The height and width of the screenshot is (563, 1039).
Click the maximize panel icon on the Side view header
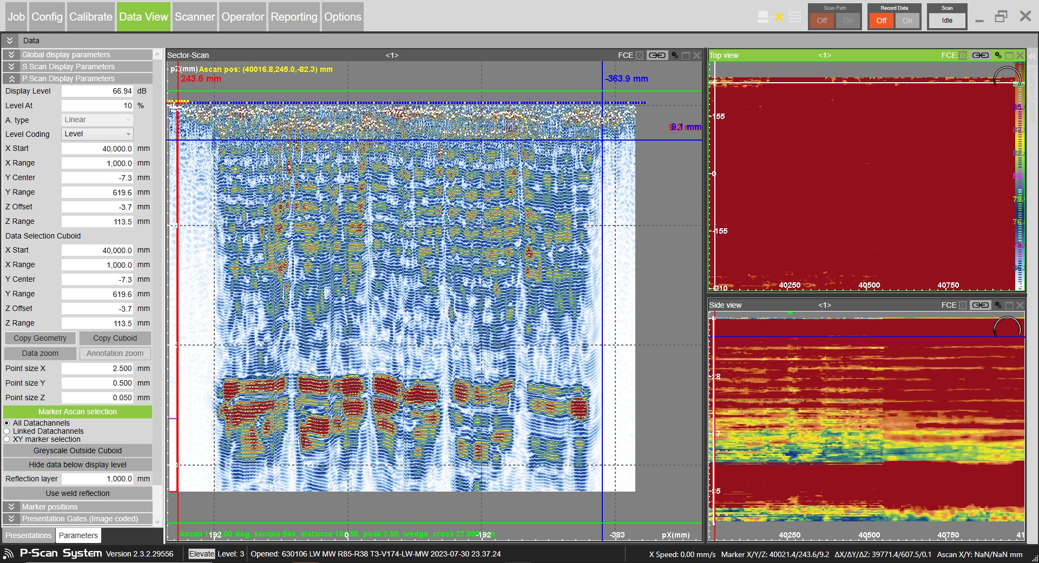1009,305
